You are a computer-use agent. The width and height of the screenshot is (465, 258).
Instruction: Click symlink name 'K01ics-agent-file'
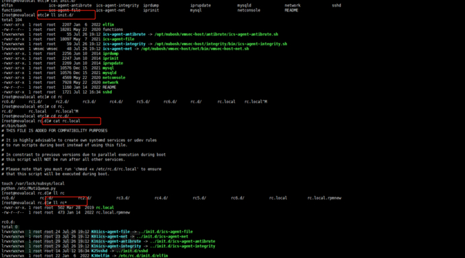(x=111, y=232)
